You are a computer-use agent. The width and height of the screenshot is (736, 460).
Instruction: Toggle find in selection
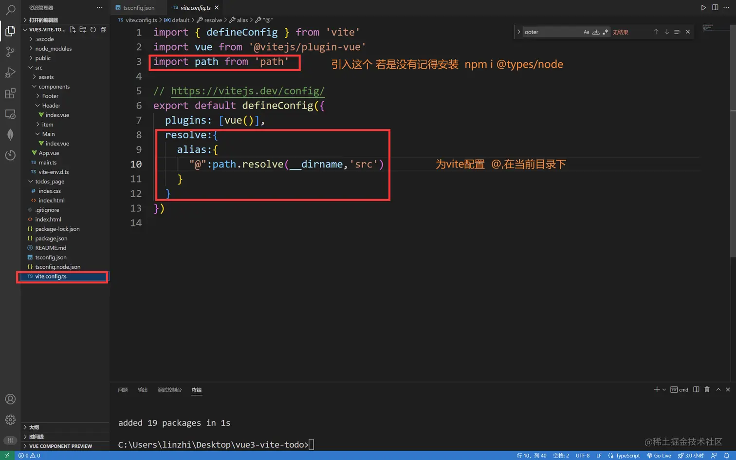(x=677, y=32)
